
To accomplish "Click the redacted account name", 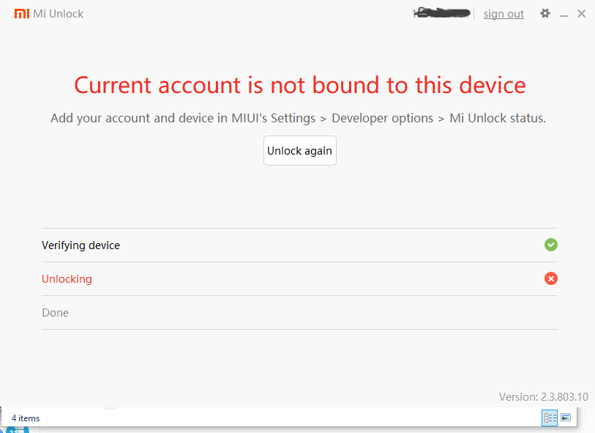I will pos(441,12).
